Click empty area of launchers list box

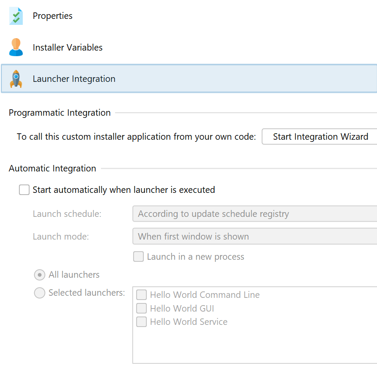click(255, 345)
